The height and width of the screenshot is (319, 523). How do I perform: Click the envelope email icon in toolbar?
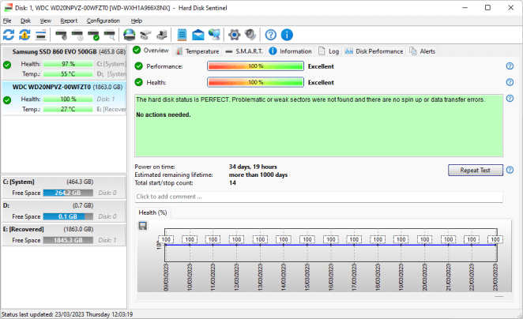[198, 35]
